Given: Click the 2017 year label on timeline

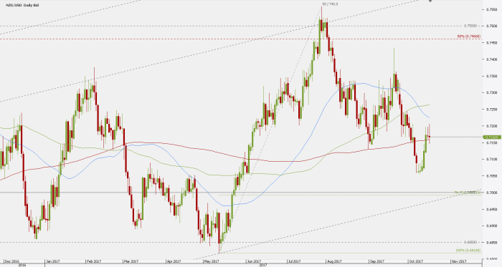Looking at the screenshot, I should pos(263,265).
